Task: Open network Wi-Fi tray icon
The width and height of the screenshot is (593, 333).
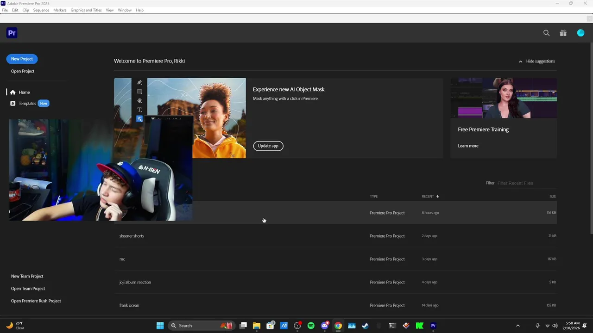Action: coord(547,326)
